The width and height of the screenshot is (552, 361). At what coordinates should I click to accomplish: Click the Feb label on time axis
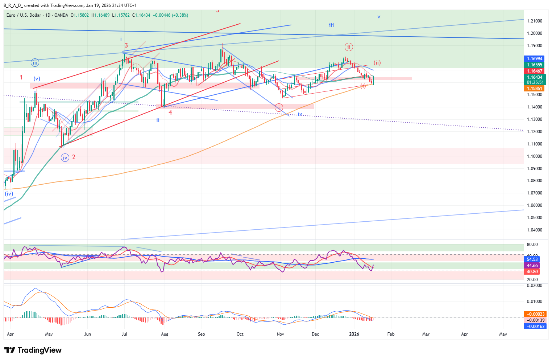pos(391,334)
